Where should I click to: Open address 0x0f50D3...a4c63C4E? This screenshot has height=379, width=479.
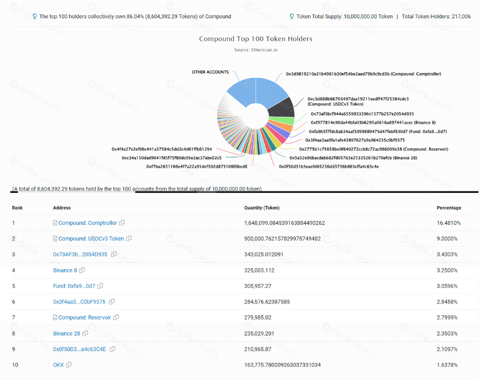click(80, 349)
